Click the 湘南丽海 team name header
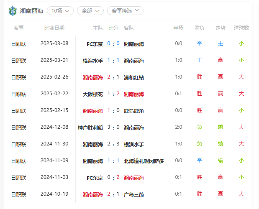 31,11
